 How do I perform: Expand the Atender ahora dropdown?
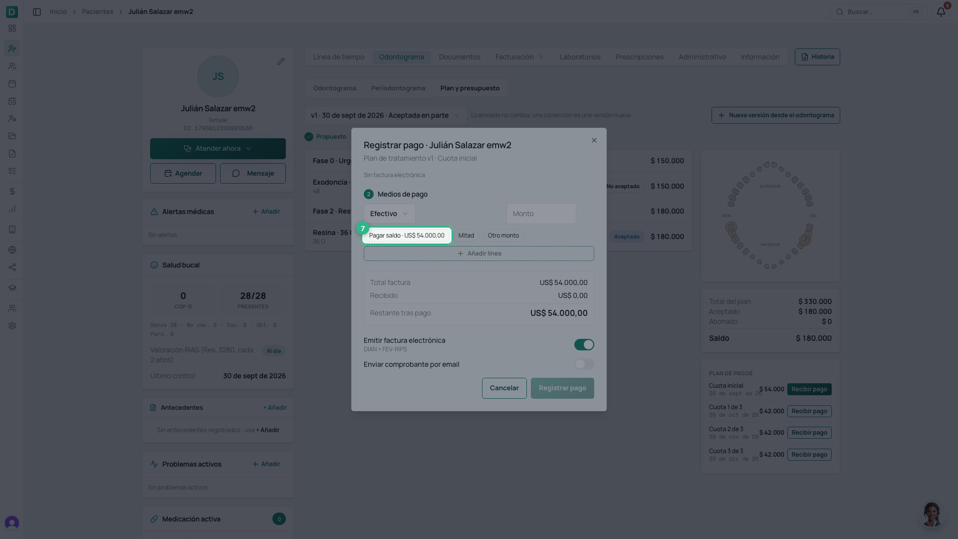(218, 149)
